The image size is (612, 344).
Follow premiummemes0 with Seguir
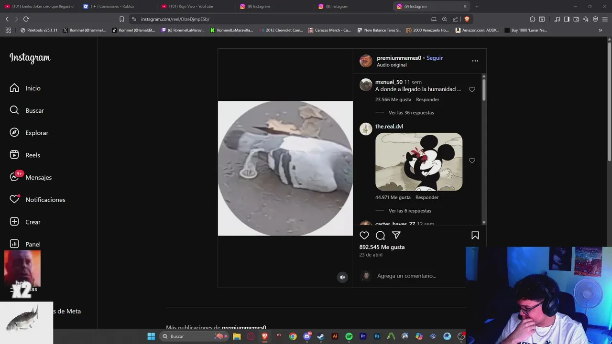click(x=435, y=58)
